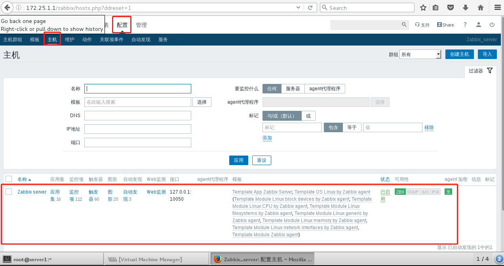Check the Zabbix server row checkbox

tap(9, 192)
